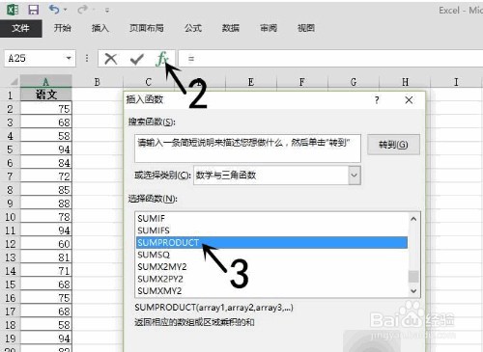Click cell A14 with value 71
The height and width of the screenshot is (352, 483).
click(46, 271)
